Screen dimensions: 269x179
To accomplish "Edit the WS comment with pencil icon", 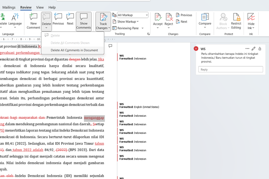I will pyautogui.click(x=253, y=49).
